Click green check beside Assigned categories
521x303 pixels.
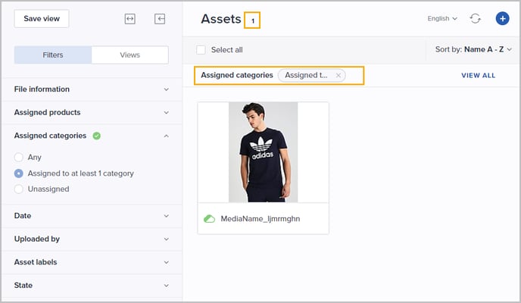tap(97, 136)
